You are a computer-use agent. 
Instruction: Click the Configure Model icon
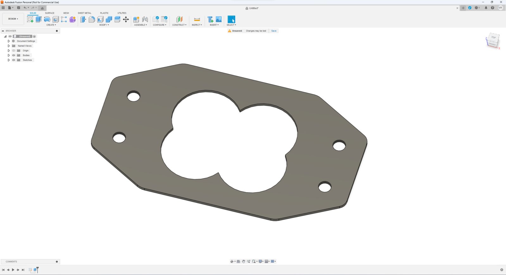point(156,19)
